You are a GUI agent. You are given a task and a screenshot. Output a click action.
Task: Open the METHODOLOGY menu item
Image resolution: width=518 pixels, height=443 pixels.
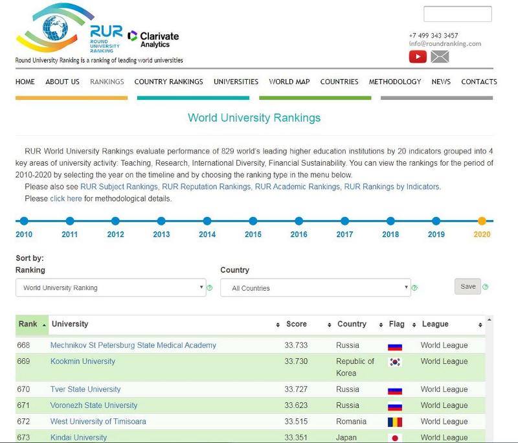tap(395, 82)
